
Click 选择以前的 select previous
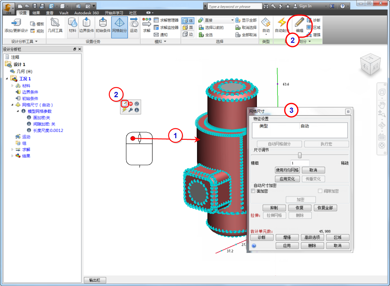211,27
